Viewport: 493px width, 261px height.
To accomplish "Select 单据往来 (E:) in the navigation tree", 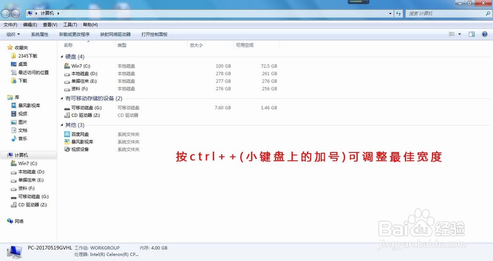I will [x=31, y=180].
